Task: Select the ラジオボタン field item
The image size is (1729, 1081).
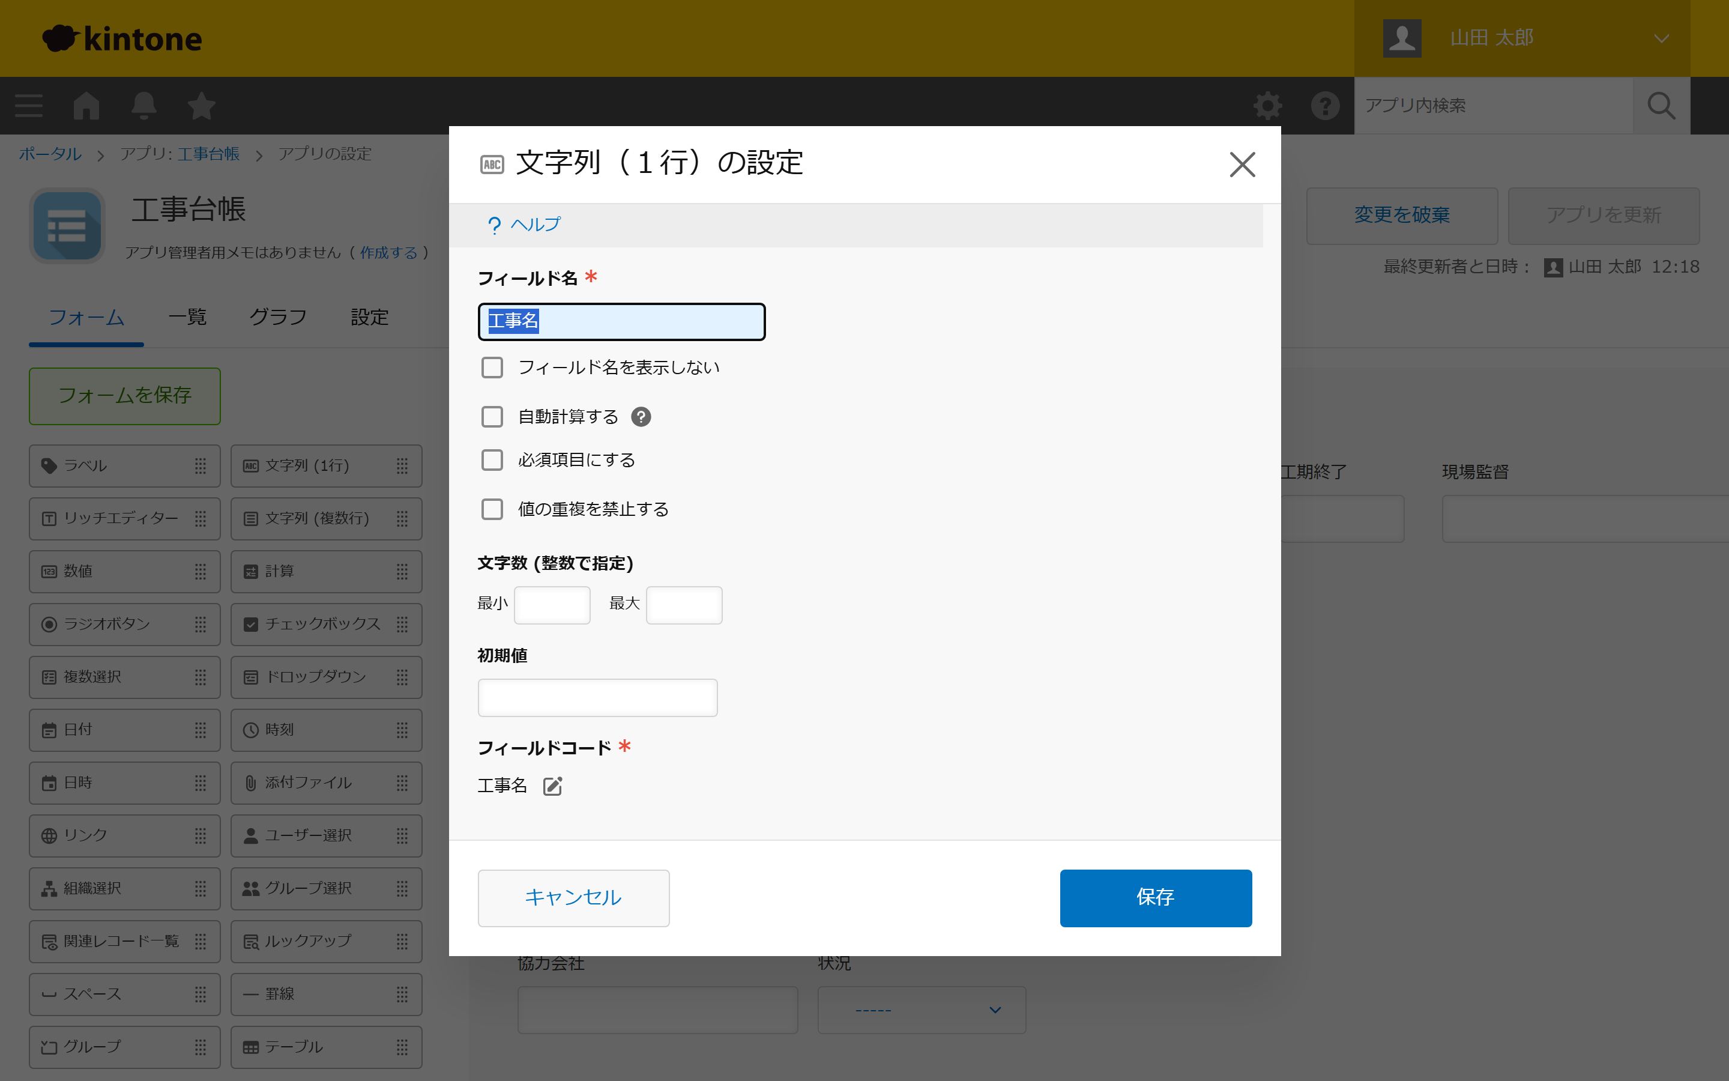Action: coord(125,625)
